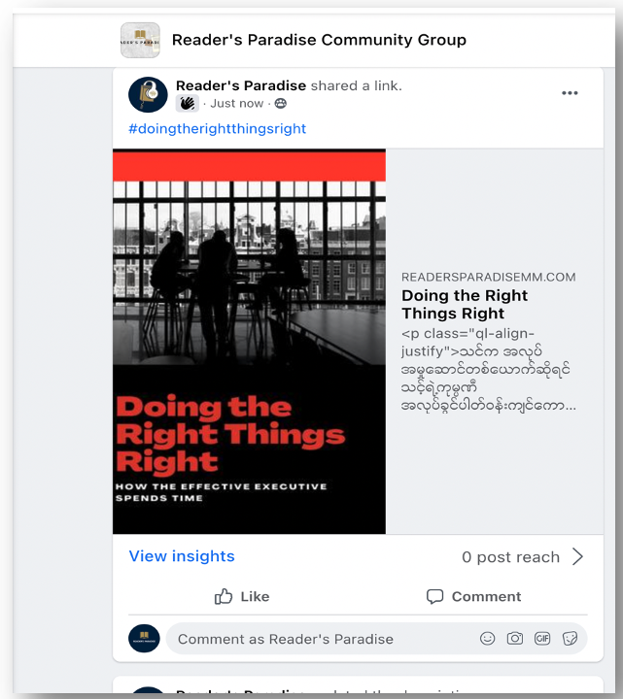
Task: Click the shared article cover image
Action: coord(249,341)
